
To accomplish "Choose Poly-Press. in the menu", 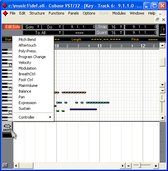I will click(x=33, y=51).
